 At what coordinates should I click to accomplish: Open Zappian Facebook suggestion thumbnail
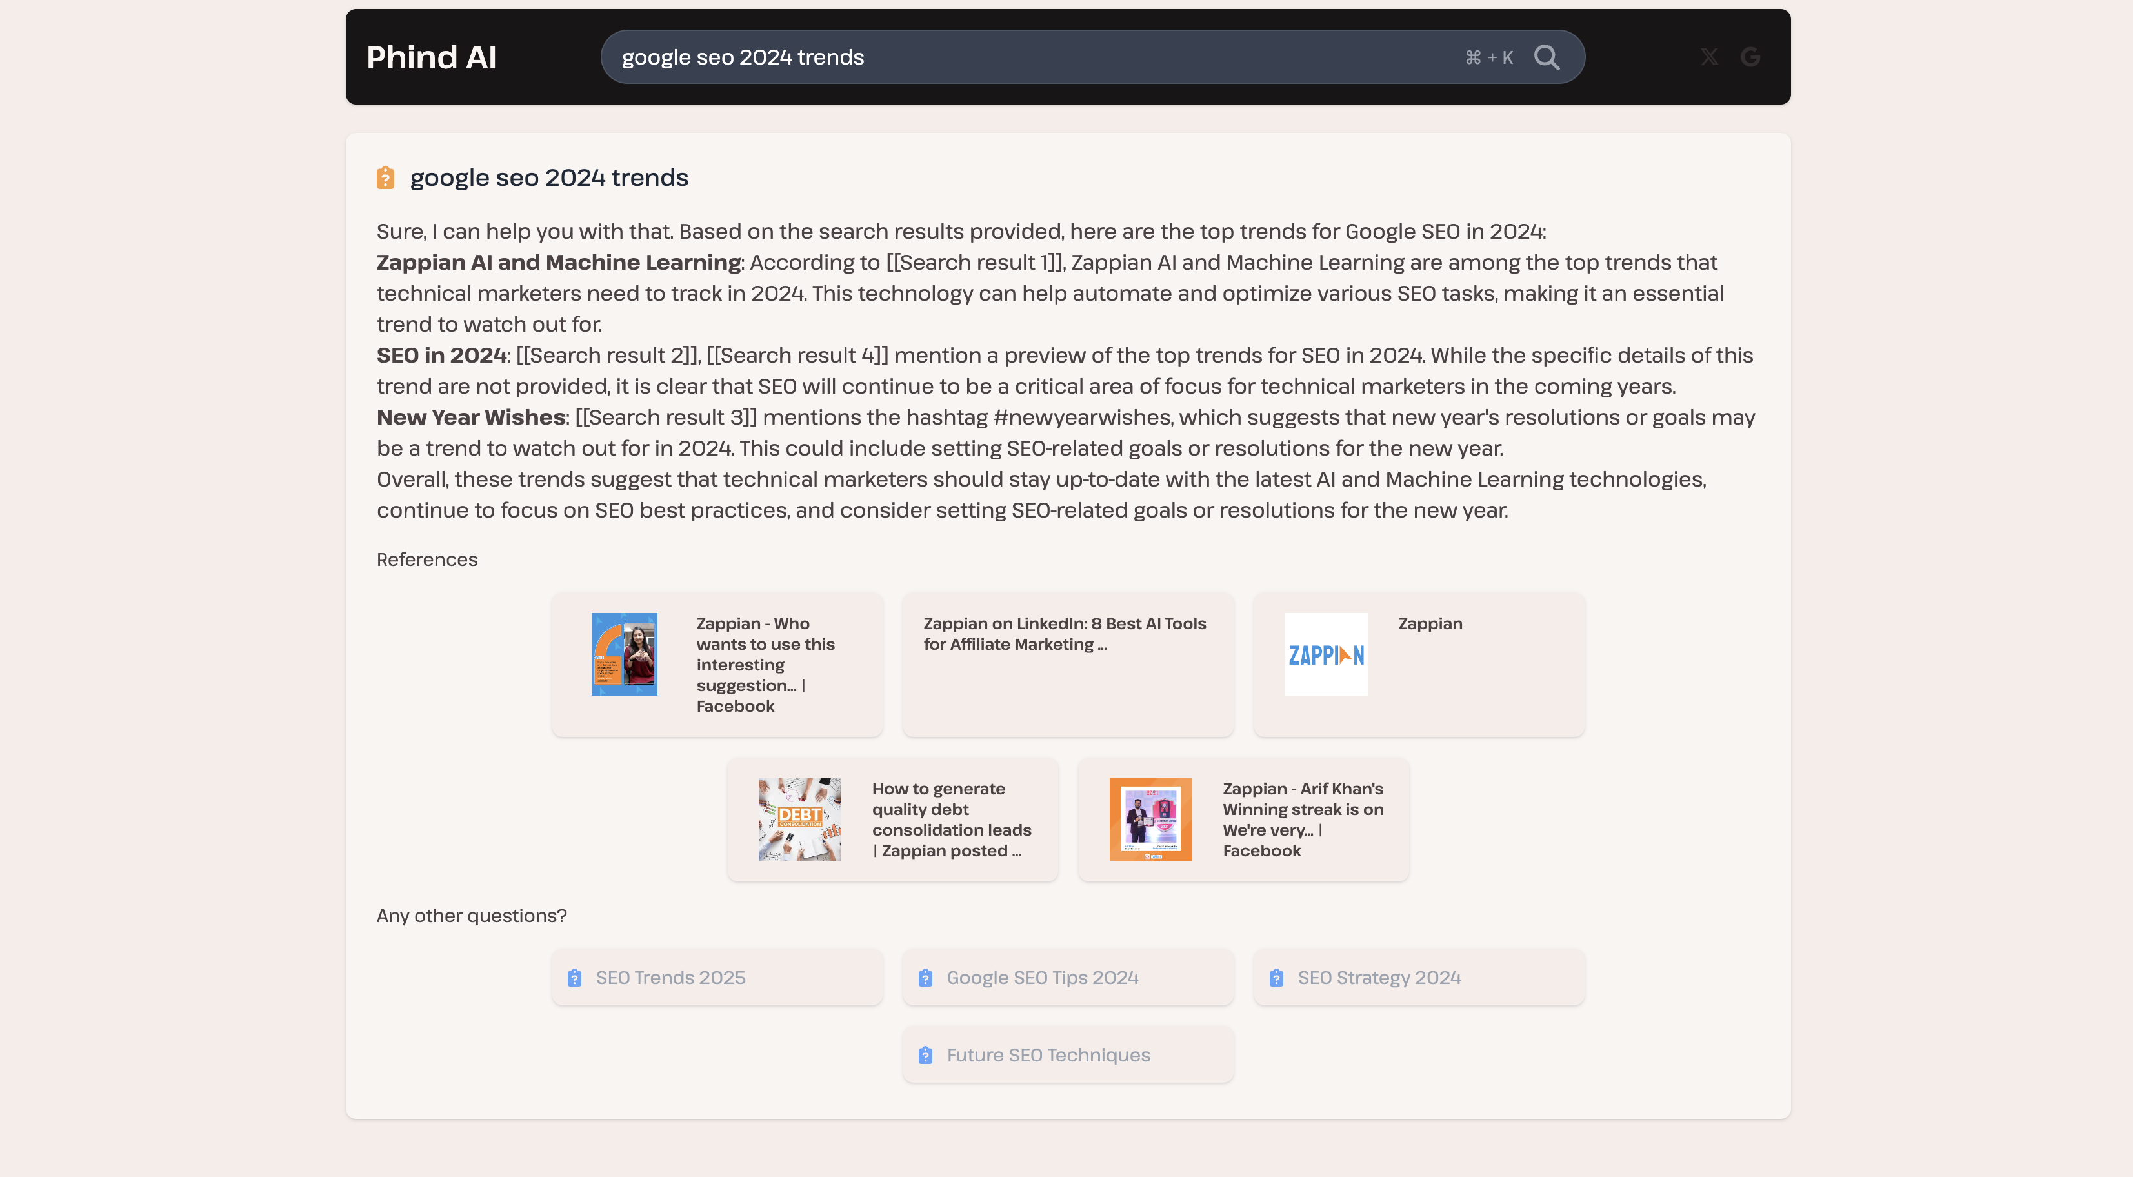click(x=625, y=654)
